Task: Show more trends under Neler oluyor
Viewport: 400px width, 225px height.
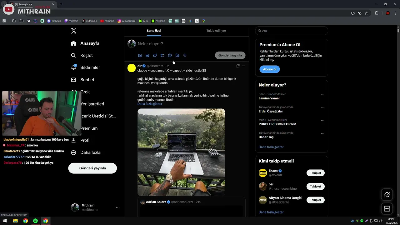Action: [x=271, y=147]
